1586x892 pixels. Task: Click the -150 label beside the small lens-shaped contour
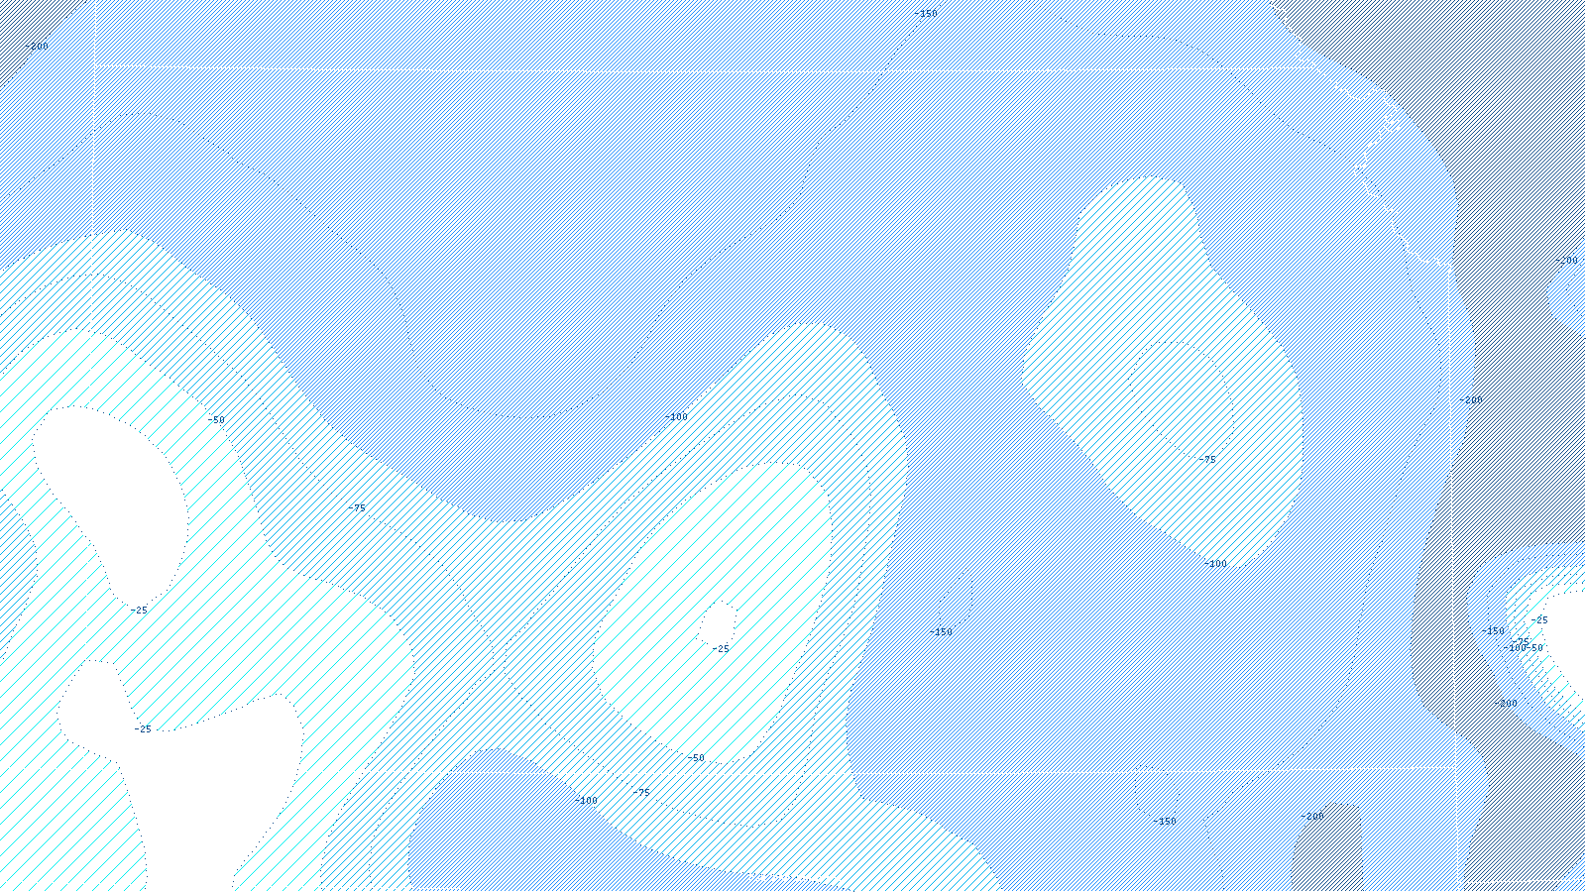point(941,632)
